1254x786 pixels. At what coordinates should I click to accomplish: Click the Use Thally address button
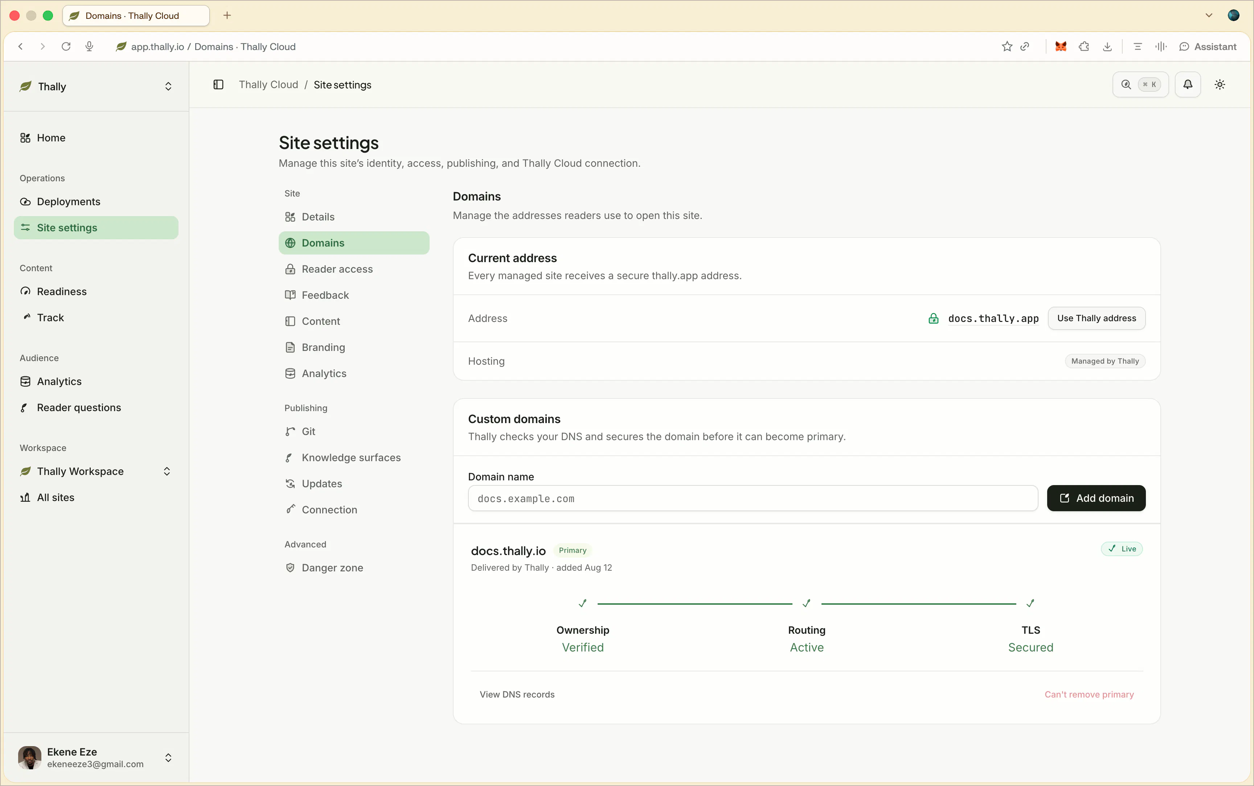[x=1097, y=318]
